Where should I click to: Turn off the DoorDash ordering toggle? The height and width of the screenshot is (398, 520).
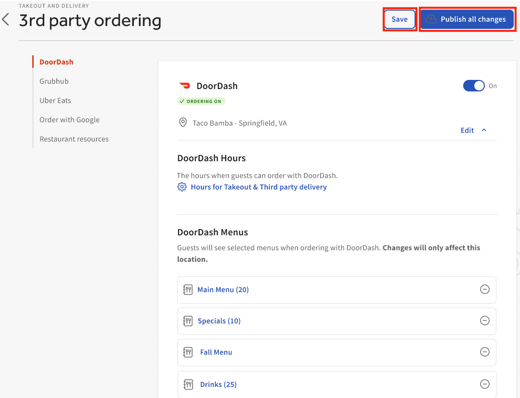474,86
